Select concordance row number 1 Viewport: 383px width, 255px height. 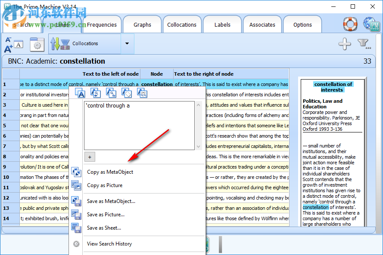click(x=11, y=84)
